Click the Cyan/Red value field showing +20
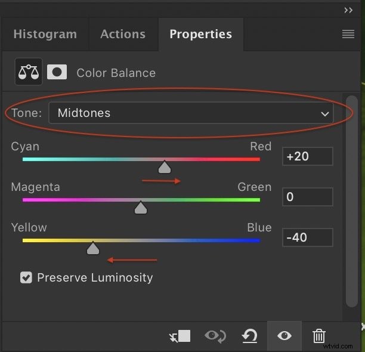 pos(308,156)
